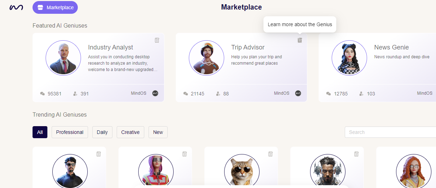The height and width of the screenshot is (188, 436).
Task: Open the Industry Analyst genius title
Action: (111, 47)
